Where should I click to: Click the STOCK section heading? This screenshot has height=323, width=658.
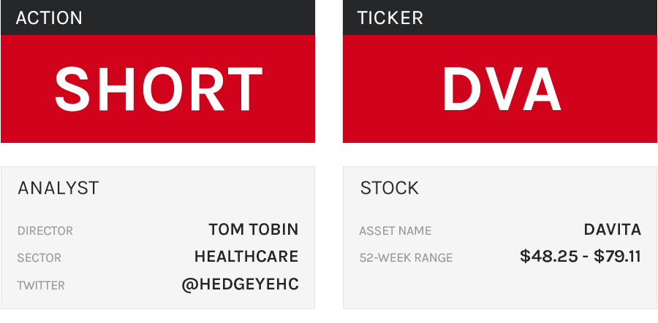(390, 188)
